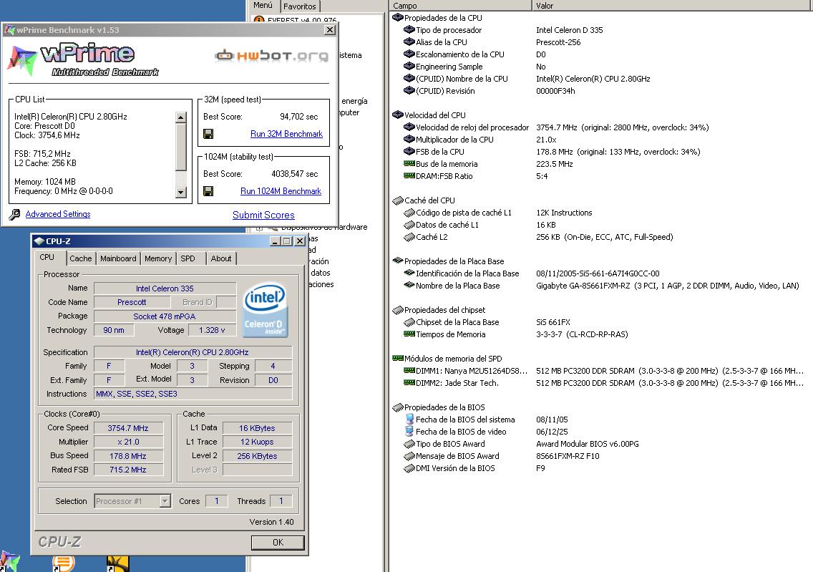The image size is (813, 572).
Task: Click the wPrime logo graphic
Action: coord(83,59)
